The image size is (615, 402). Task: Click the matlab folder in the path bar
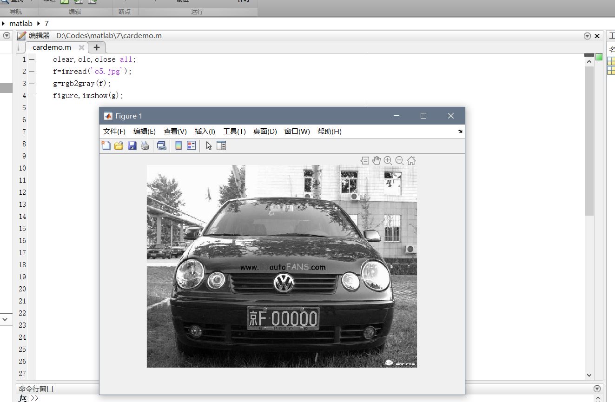point(21,23)
